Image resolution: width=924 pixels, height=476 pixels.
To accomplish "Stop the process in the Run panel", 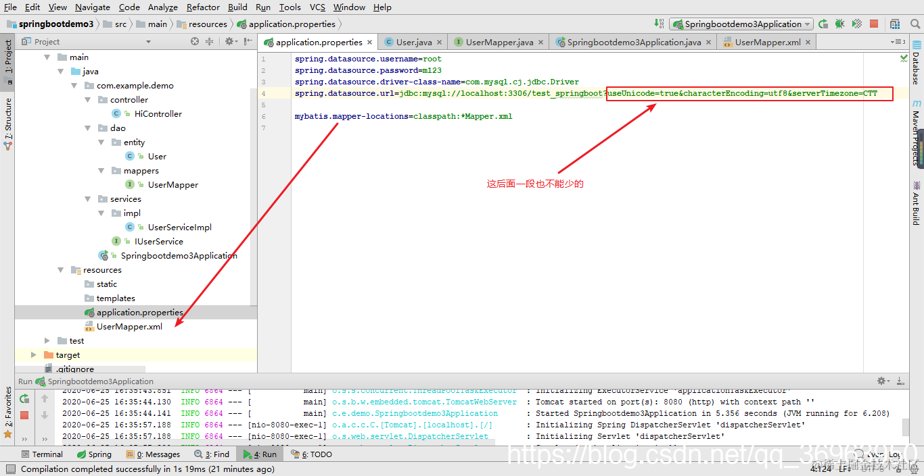I will (25, 415).
